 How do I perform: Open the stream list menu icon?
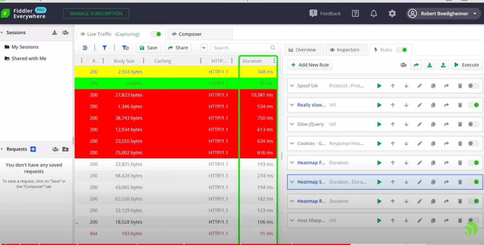85,48
